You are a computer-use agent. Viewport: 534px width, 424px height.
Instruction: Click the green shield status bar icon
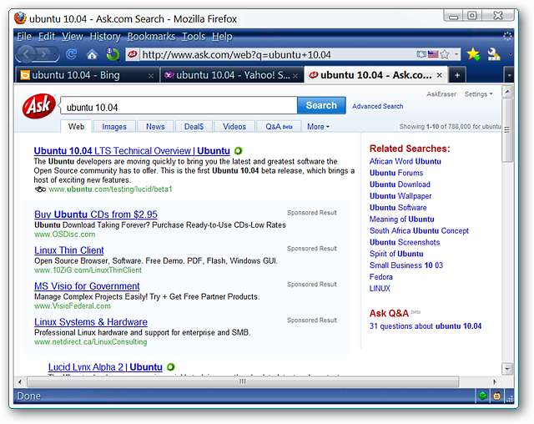(x=482, y=396)
